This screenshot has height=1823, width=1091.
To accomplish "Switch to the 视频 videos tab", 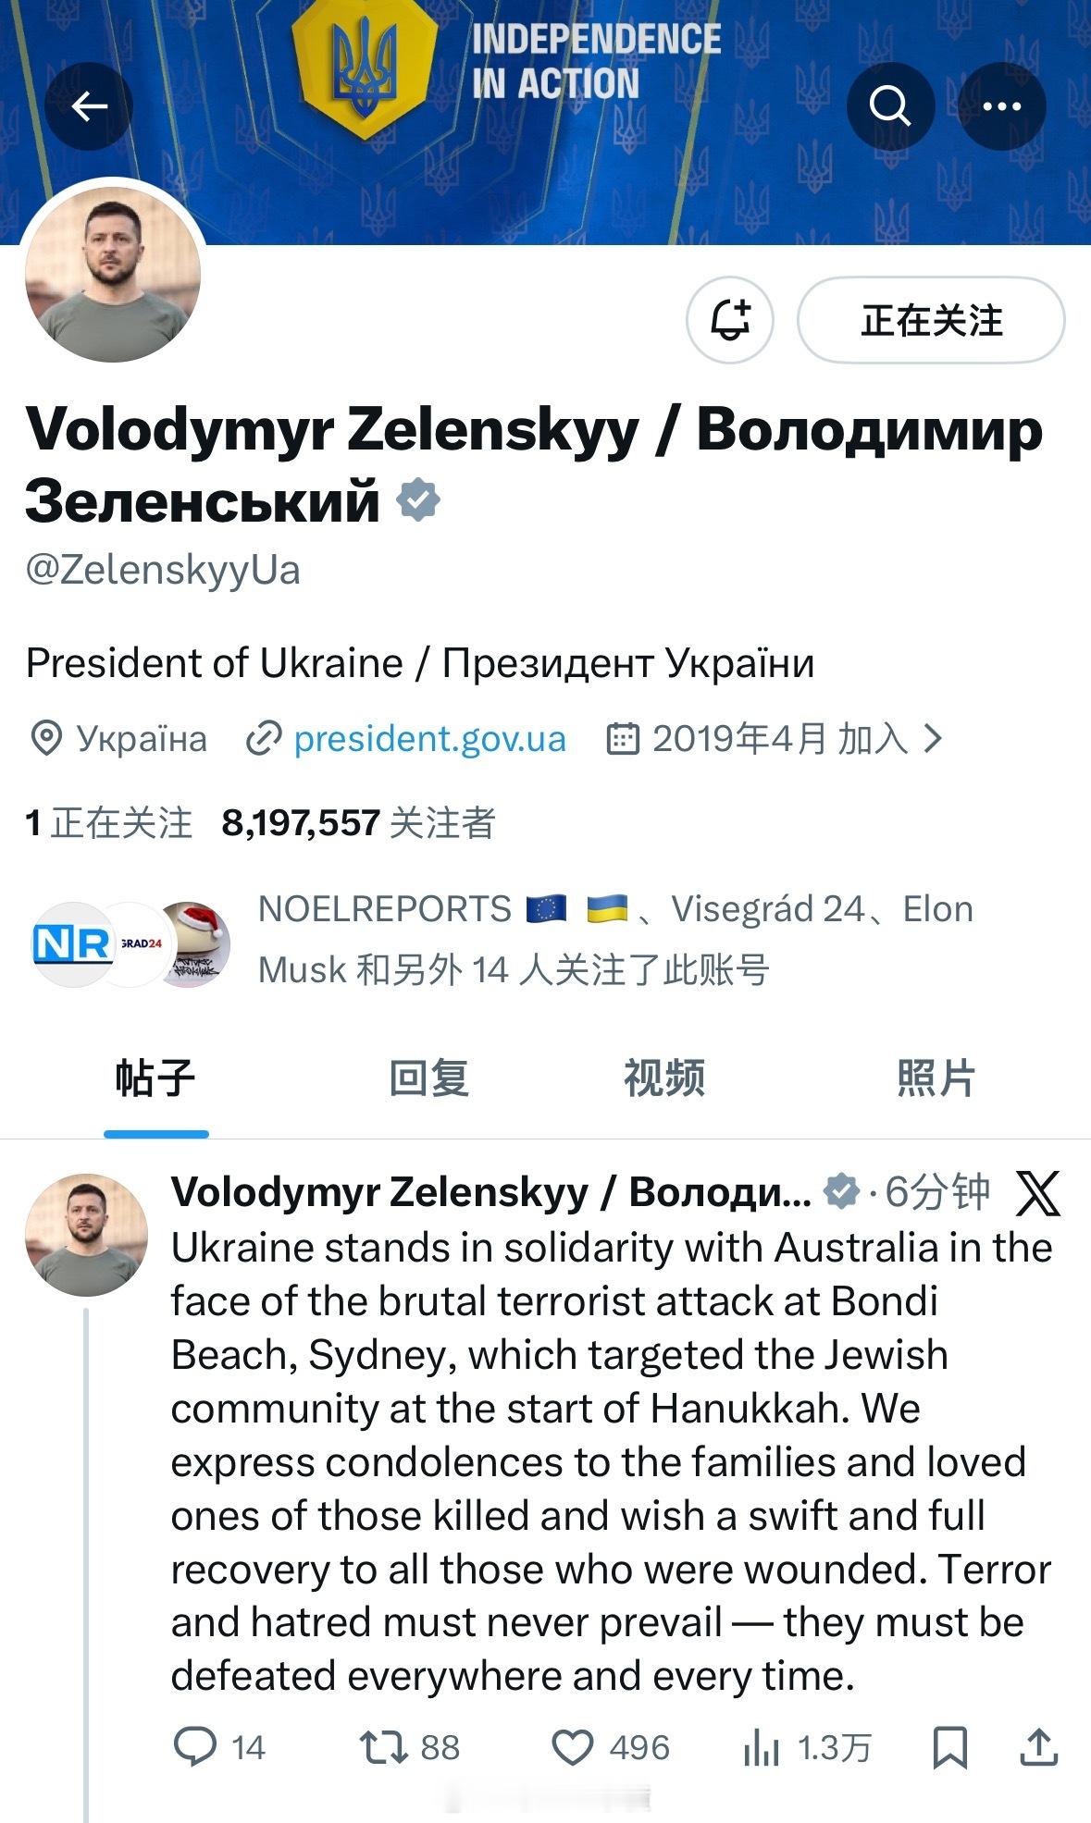I will [x=663, y=1078].
